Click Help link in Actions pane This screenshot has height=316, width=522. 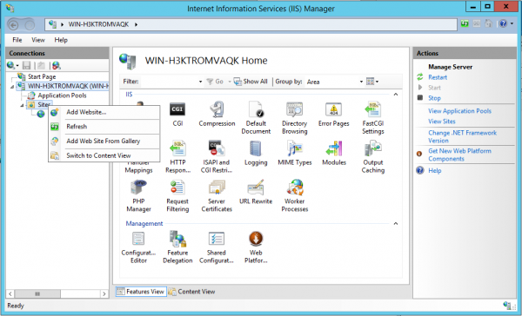coord(434,171)
